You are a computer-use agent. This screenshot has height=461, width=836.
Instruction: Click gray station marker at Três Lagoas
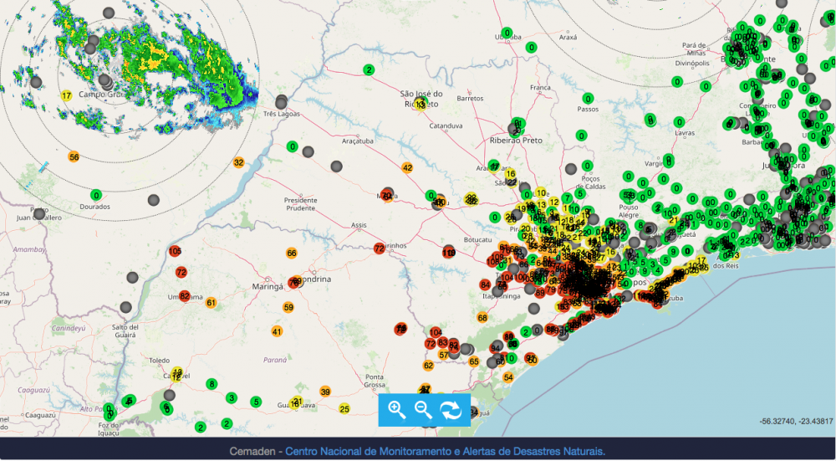281,102
